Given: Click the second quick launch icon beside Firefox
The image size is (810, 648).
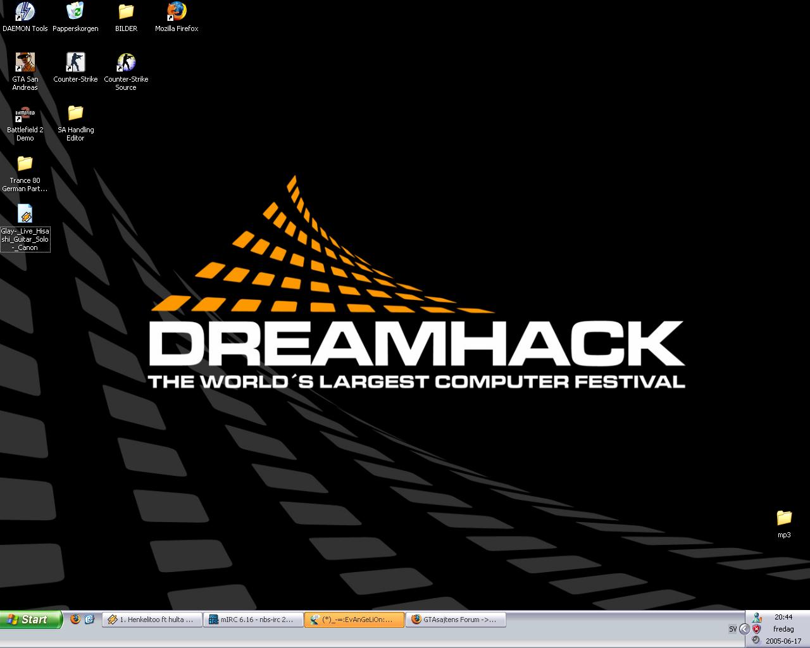Looking at the screenshot, I should pos(90,620).
